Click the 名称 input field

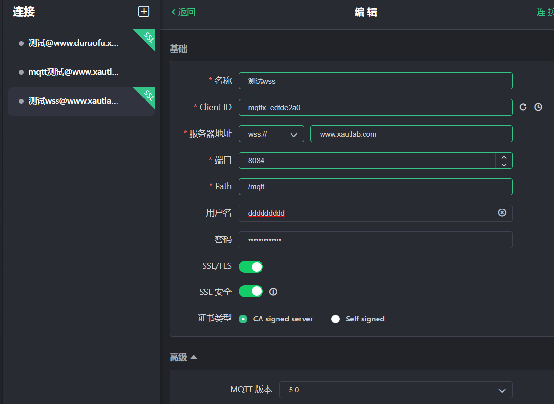tap(375, 81)
